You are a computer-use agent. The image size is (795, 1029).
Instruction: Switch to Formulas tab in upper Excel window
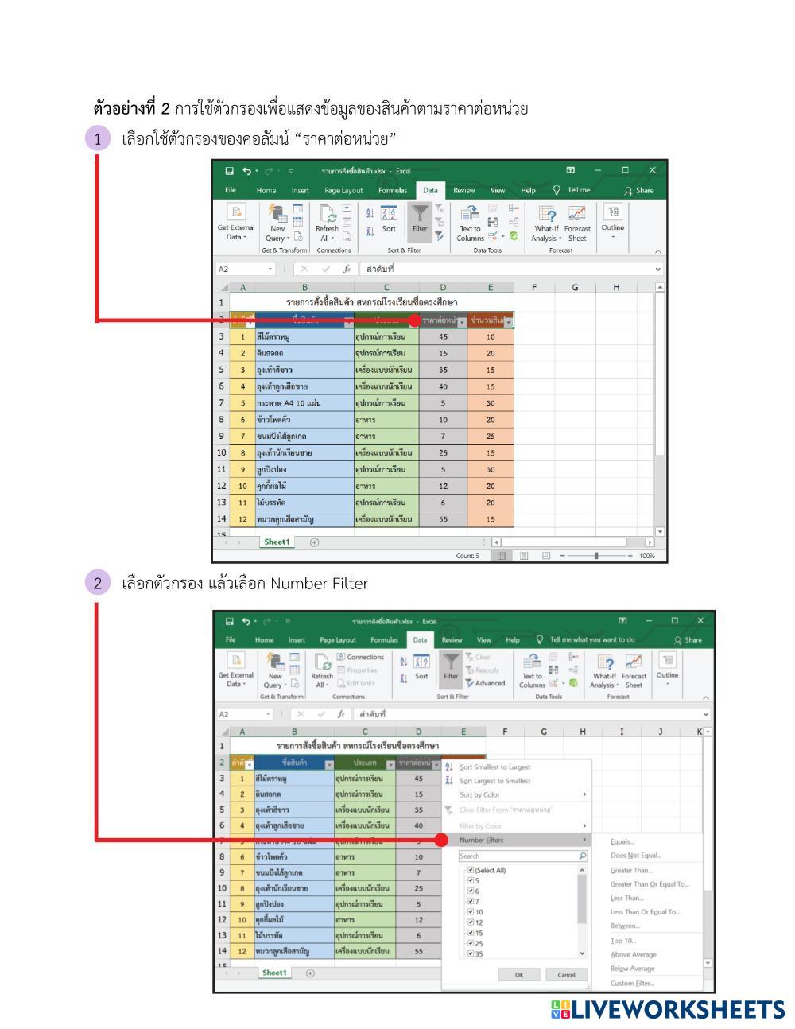(x=392, y=191)
